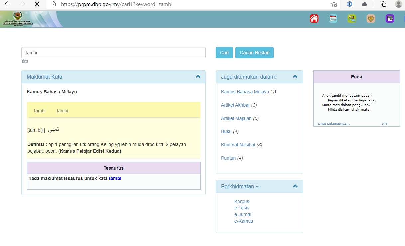Click Lihat selanjutnya in Puisi box
This screenshot has width=405, height=246.
tap(334, 123)
